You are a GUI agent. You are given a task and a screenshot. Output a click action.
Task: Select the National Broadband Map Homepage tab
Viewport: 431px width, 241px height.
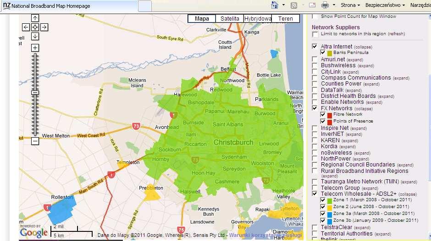tap(69, 6)
